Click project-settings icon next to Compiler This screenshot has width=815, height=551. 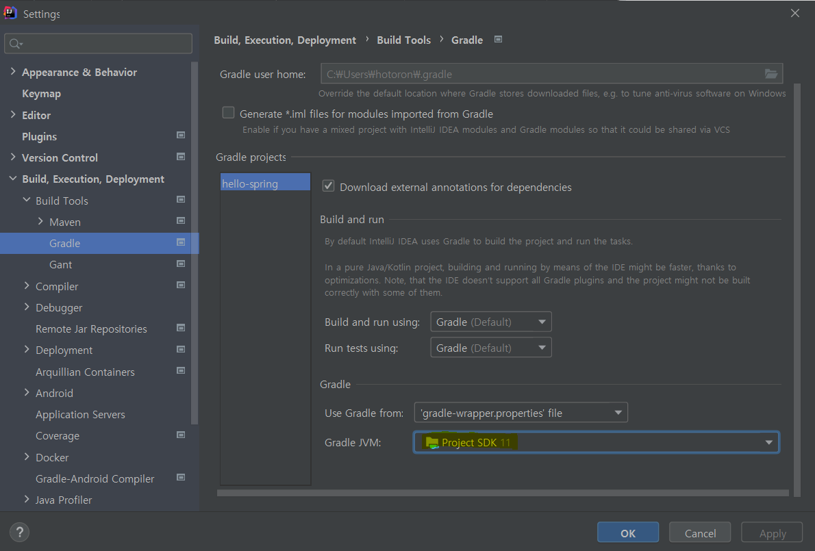click(181, 285)
